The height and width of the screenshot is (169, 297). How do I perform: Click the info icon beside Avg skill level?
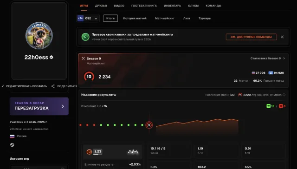click(284, 95)
